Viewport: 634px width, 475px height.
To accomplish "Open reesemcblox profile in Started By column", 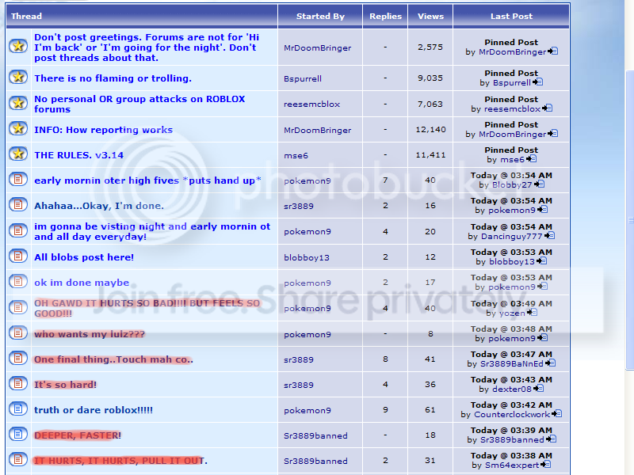I will pyautogui.click(x=311, y=104).
